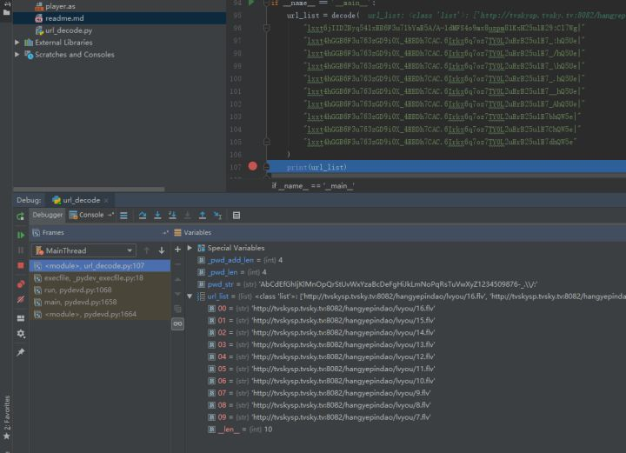Click the Step Out button

click(203, 216)
